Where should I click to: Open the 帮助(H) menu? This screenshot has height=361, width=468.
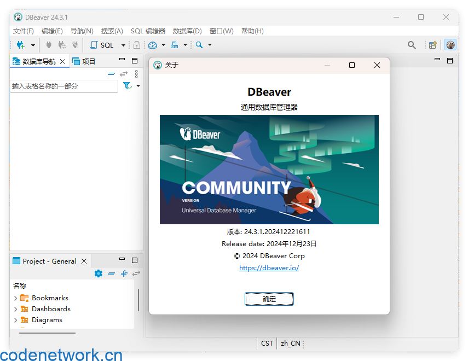[x=252, y=31]
